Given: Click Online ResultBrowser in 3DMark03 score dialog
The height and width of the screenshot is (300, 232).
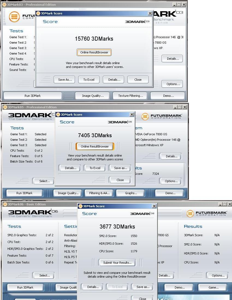Looking at the screenshot, I should 94,52.
